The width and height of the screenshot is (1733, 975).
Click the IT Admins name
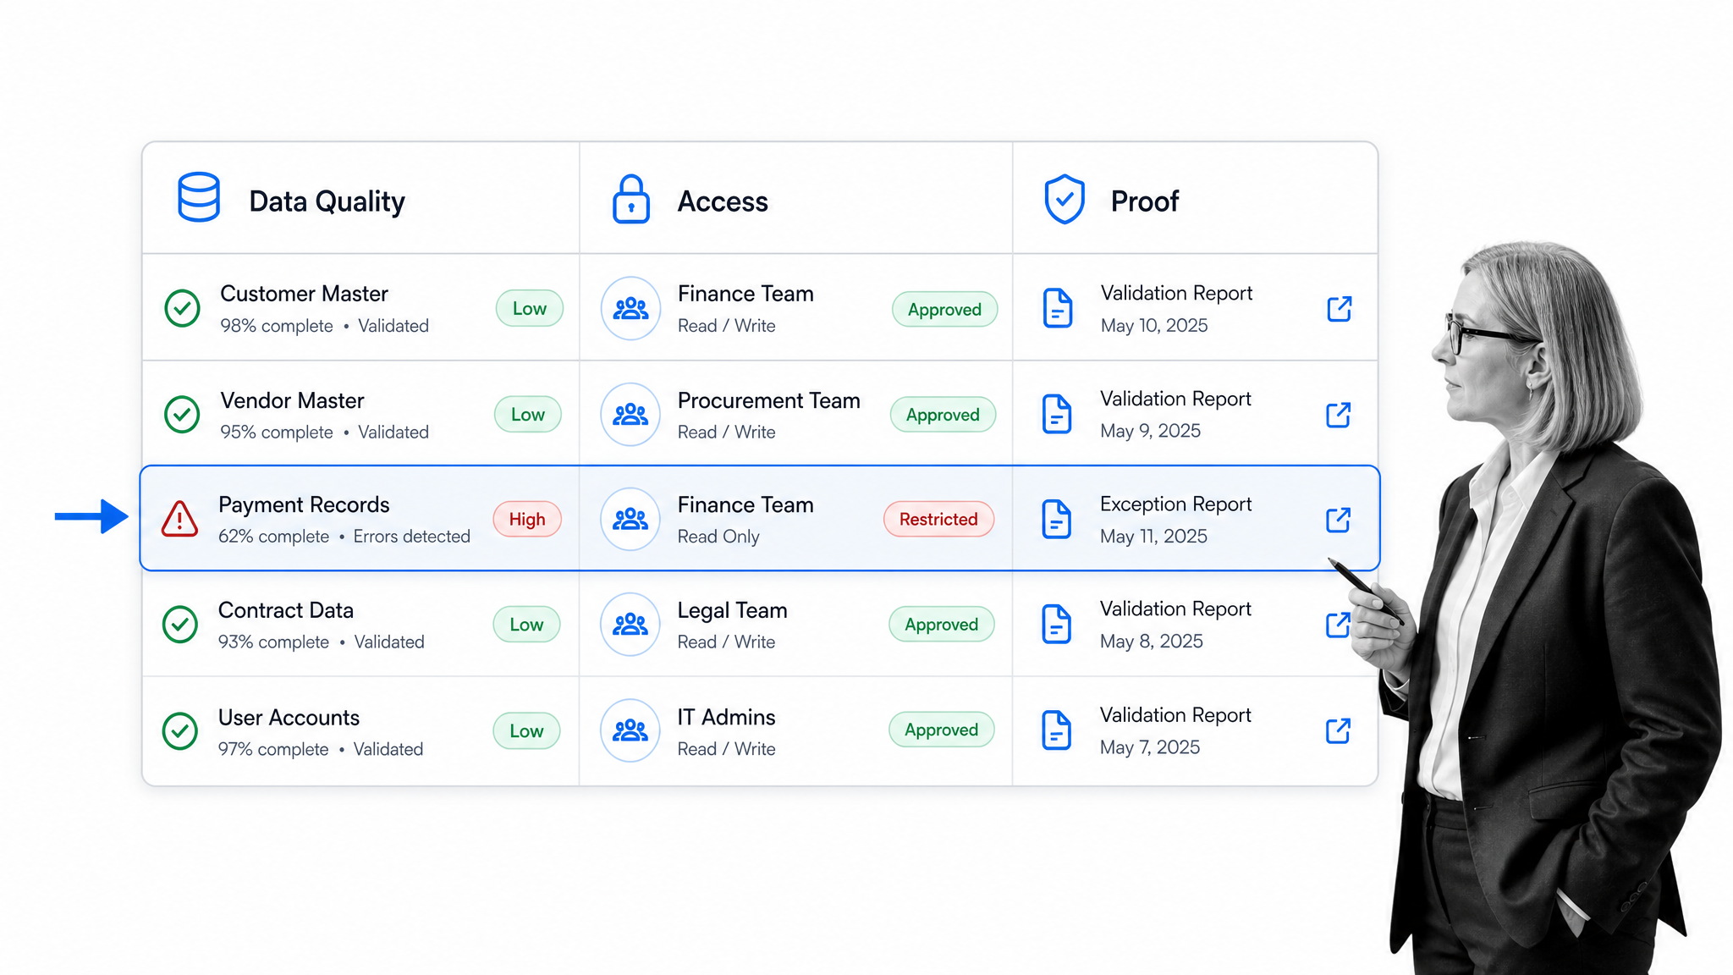pyautogui.click(x=726, y=717)
